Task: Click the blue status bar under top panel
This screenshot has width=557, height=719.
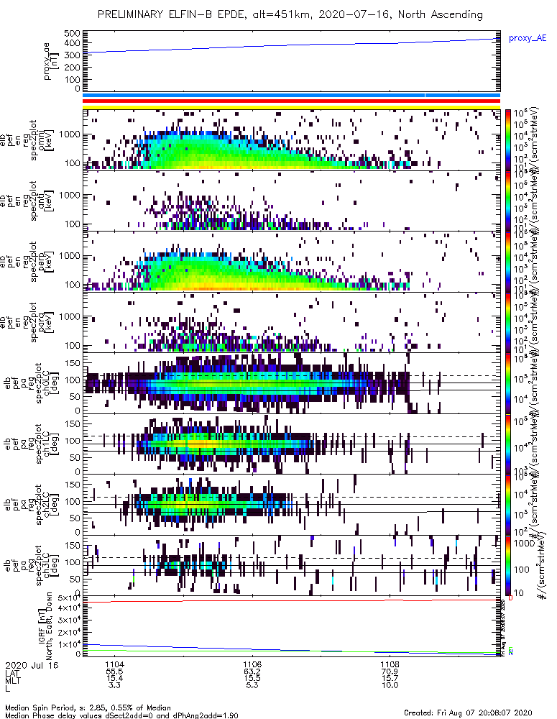Action: point(291,96)
